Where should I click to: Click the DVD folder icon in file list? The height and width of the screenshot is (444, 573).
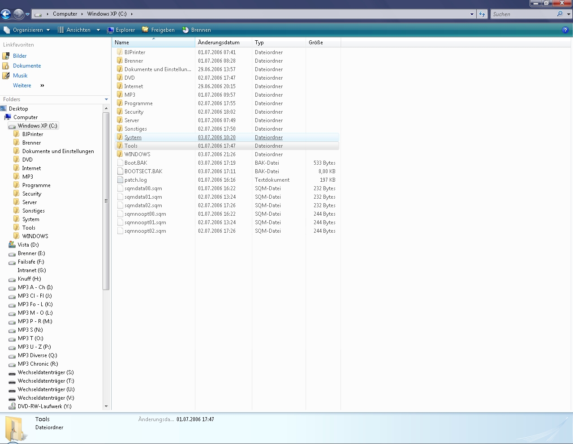120,77
